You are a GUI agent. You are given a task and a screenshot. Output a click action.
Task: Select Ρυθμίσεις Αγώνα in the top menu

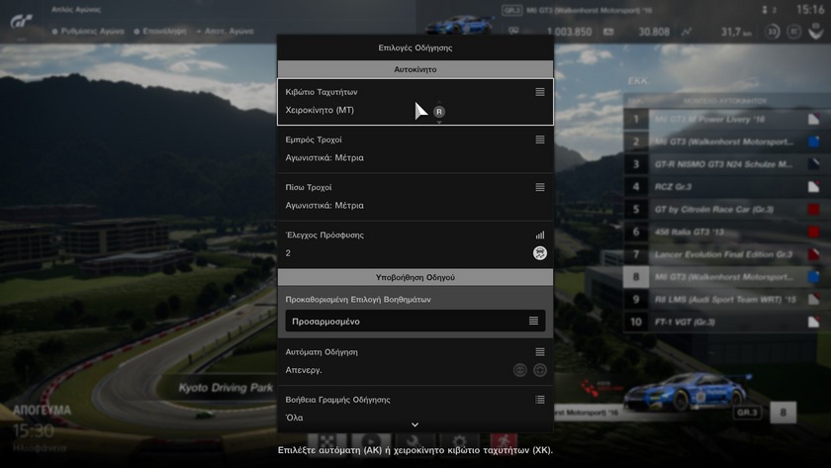87,32
